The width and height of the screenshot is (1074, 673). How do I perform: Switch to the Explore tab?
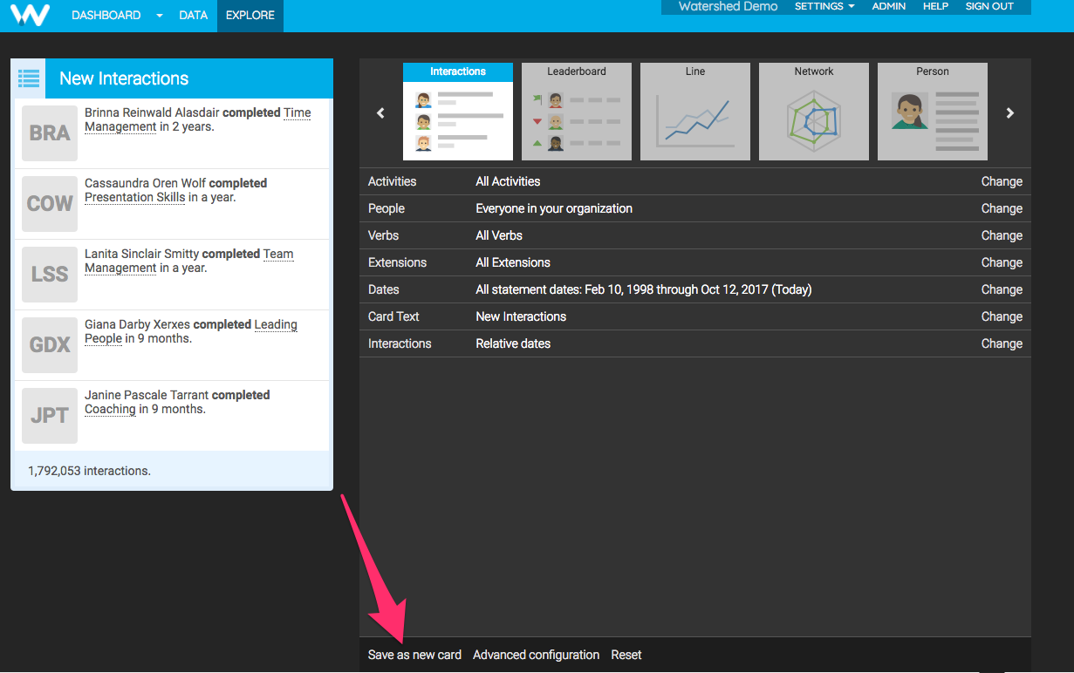pos(250,15)
